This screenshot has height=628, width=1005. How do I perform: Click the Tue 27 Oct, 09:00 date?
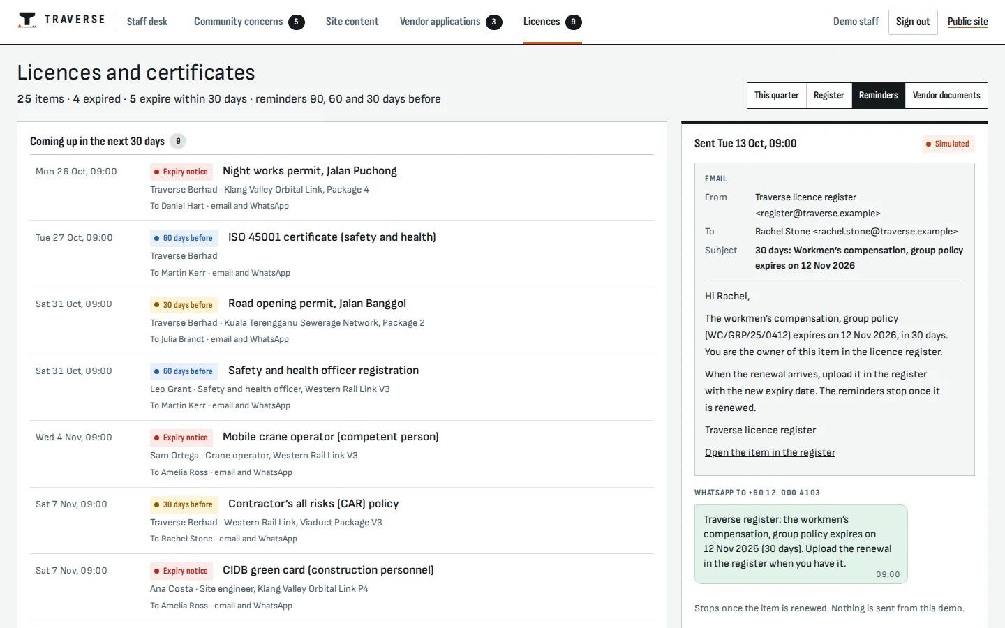(74, 238)
